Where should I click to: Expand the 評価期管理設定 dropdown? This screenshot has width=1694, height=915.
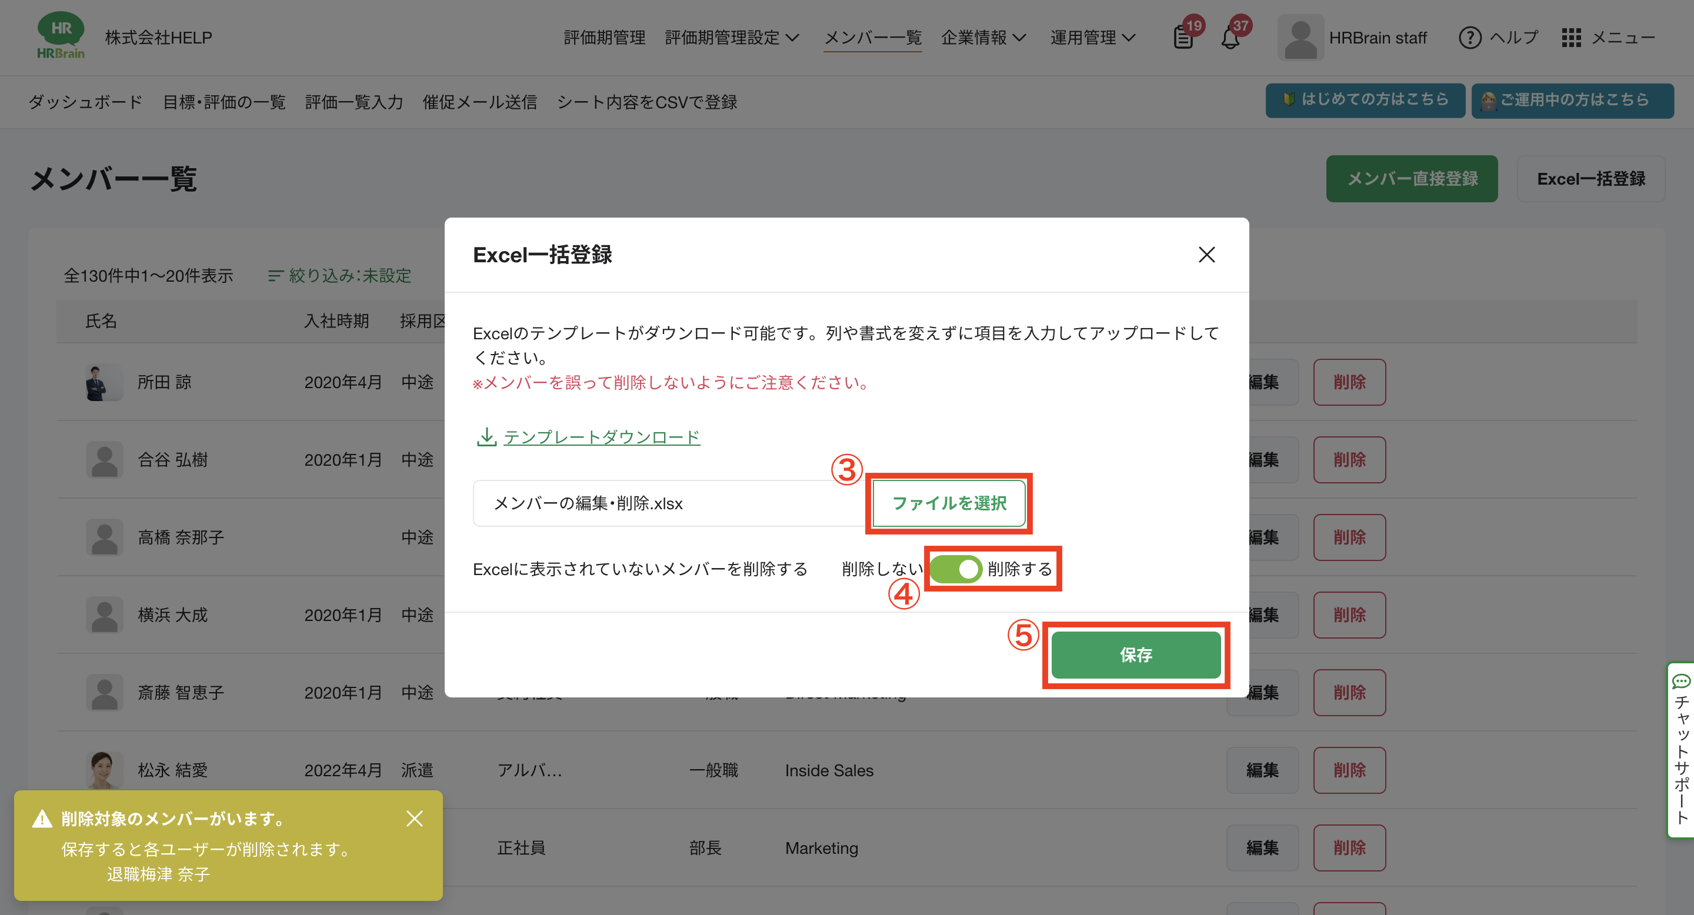(x=731, y=38)
